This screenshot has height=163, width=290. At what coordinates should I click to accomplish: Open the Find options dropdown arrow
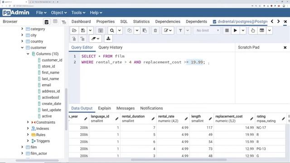tap(120, 30)
